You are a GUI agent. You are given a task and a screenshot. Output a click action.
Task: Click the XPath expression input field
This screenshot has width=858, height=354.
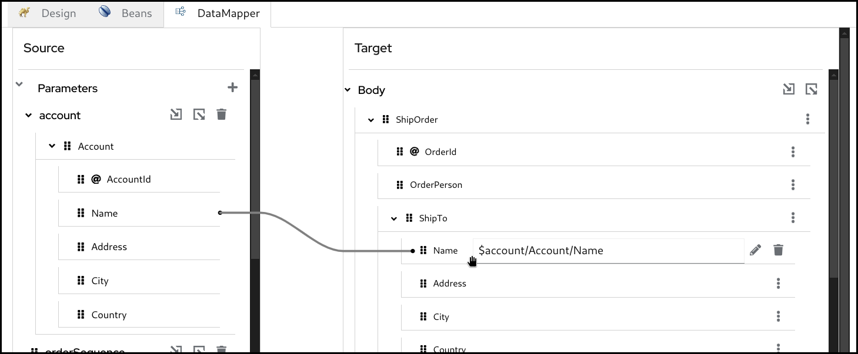[608, 251]
